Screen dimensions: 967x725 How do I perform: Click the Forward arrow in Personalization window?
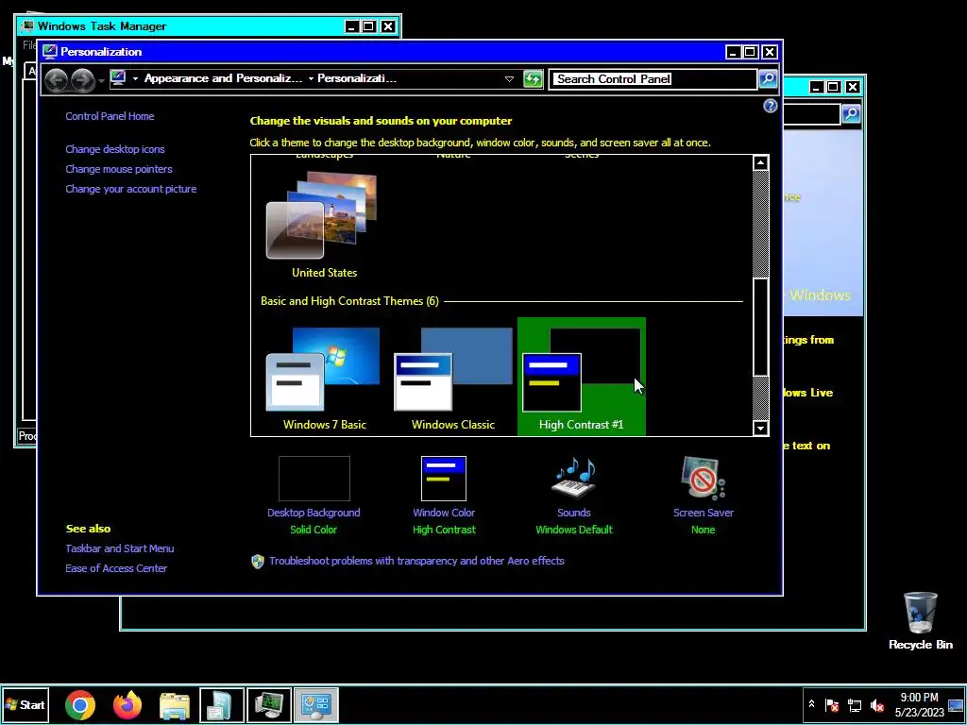(82, 79)
